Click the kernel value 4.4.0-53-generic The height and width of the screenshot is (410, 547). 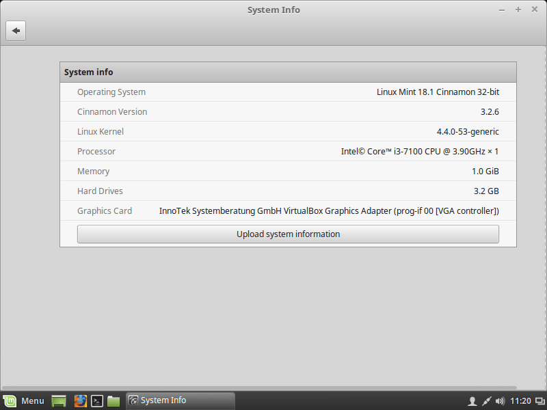pos(468,132)
